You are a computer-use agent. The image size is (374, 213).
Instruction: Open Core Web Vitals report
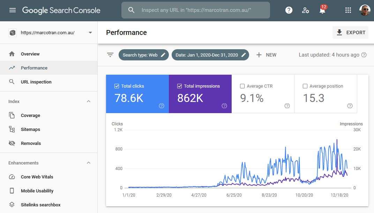tap(37, 177)
